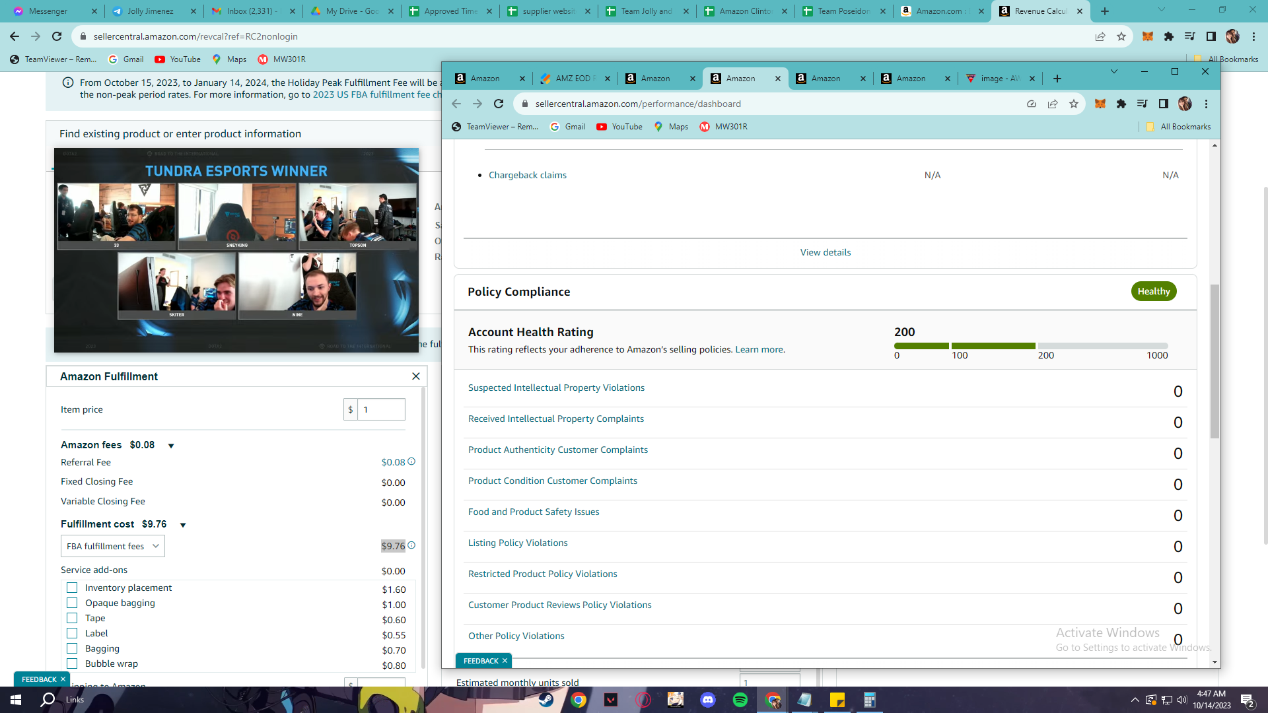The height and width of the screenshot is (713, 1268).
Task: Close dashboard FEEDBACK tab
Action: (505, 661)
